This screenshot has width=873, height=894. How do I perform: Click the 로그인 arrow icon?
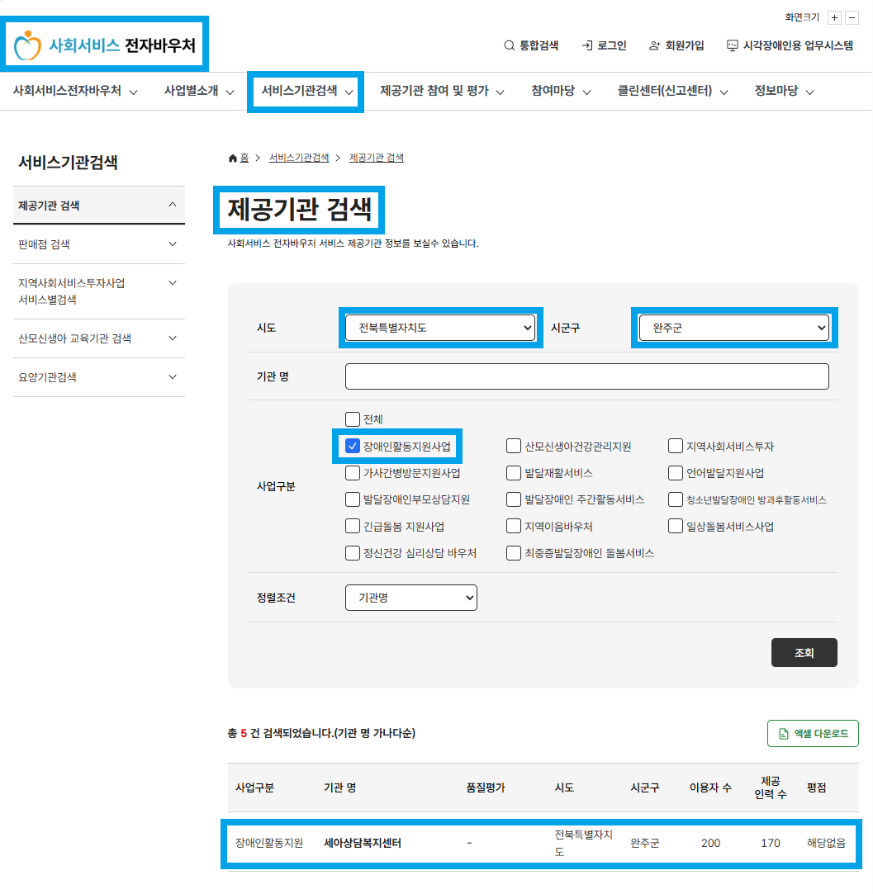(587, 45)
